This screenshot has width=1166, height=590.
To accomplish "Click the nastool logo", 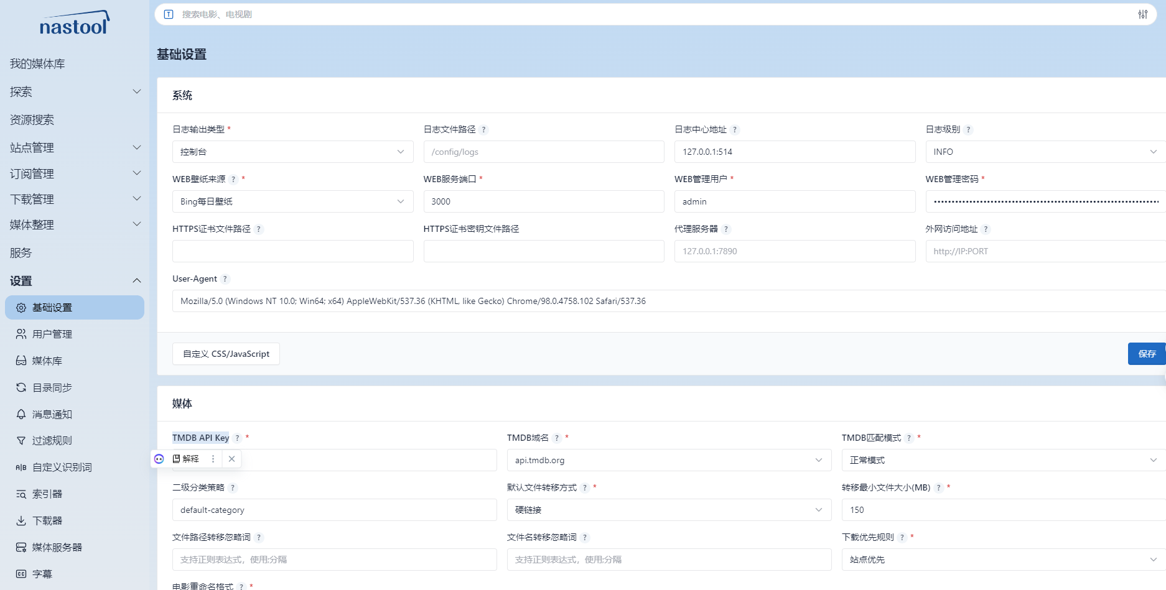I will [75, 23].
